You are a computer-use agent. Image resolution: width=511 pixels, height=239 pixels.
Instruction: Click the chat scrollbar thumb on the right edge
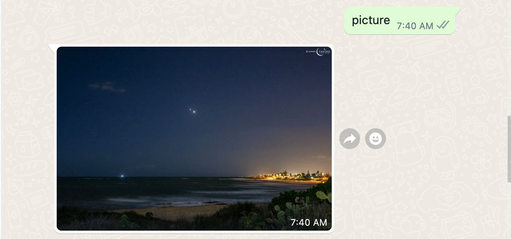(509, 149)
